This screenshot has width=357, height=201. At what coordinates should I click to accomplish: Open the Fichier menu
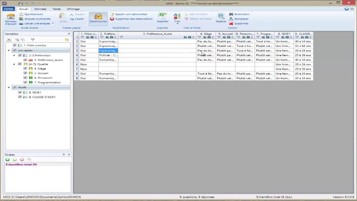click(x=9, y=9)
